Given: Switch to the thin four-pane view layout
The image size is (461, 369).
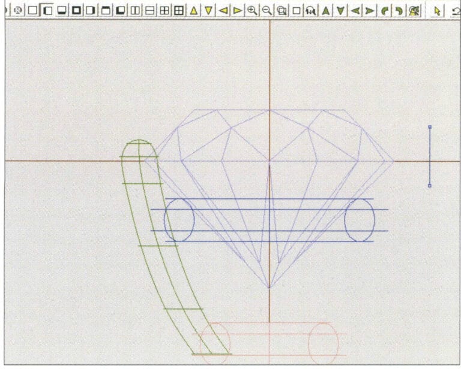Looking at the screenshot, I should pyautogui.click(x=164, y=11).
